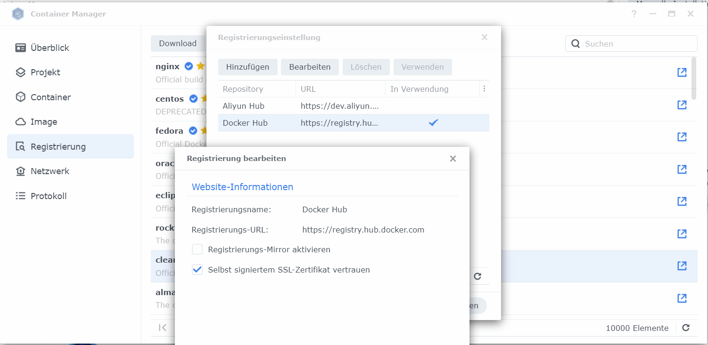708x345 pixels.
Task: Click Hinzufügen to add a registry
Action: pyautogui.click(x=247, y=67)
